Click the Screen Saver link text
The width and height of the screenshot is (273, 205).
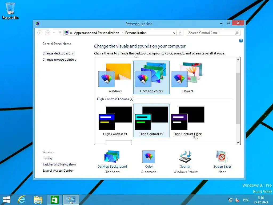222,167
